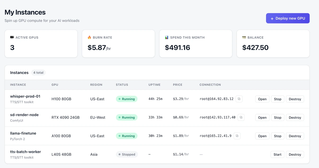Screen dimensions: 319x168
Task: Click the Stopped status badge for tts-batch-worker
Action: (127, 155)
